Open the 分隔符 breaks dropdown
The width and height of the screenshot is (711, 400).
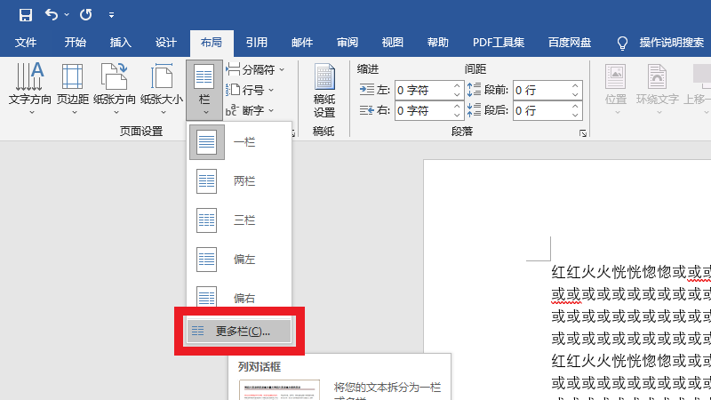click(255, 69)
